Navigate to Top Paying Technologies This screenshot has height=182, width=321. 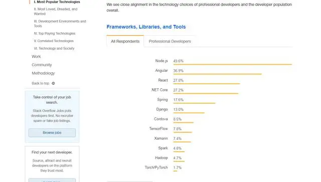click(55, 34)
